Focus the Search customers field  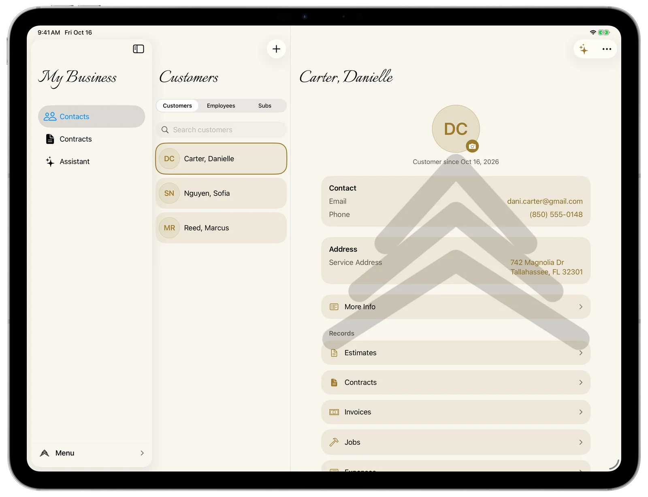pyautogui.click(x=221, y=130)
